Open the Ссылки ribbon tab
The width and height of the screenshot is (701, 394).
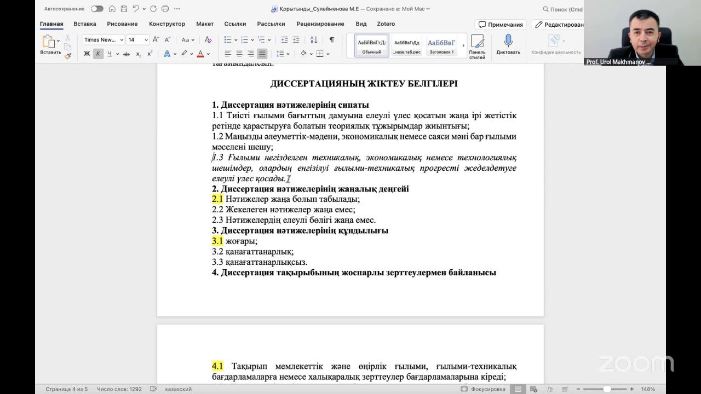pos(235,24)
